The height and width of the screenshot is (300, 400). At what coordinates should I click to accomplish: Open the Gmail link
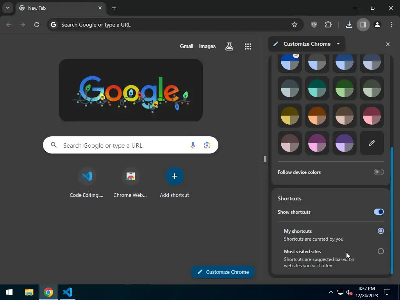point(186,46)
